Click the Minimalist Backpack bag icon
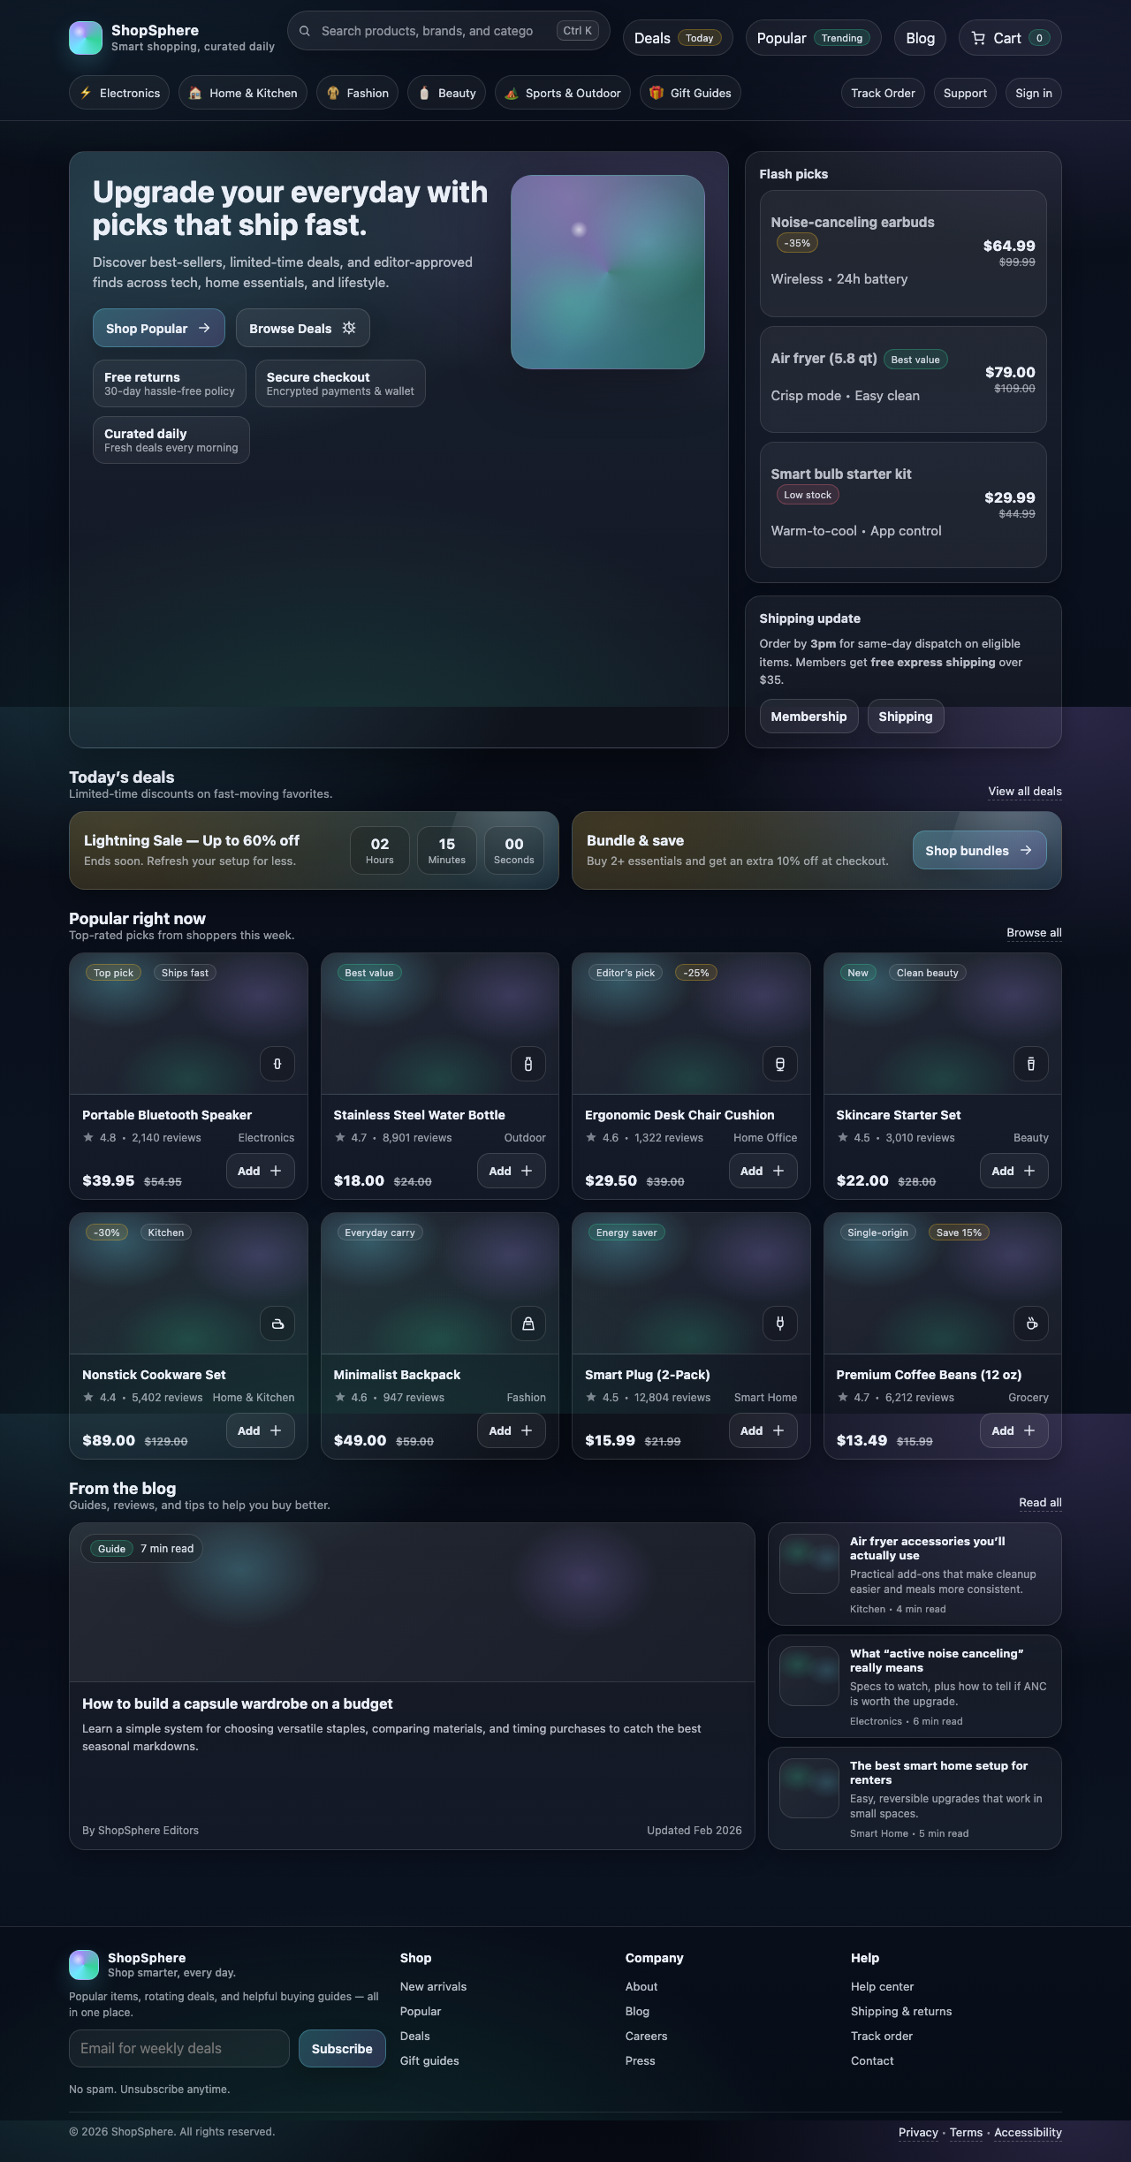1131x2162 pixels. point(528,1324)
